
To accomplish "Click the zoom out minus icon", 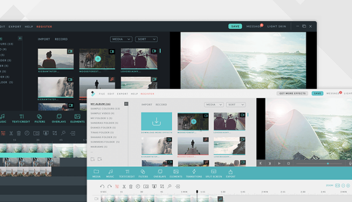I will 343,186.
